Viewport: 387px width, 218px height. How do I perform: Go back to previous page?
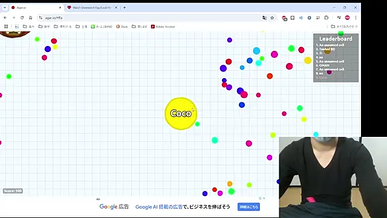pos(5,18)
